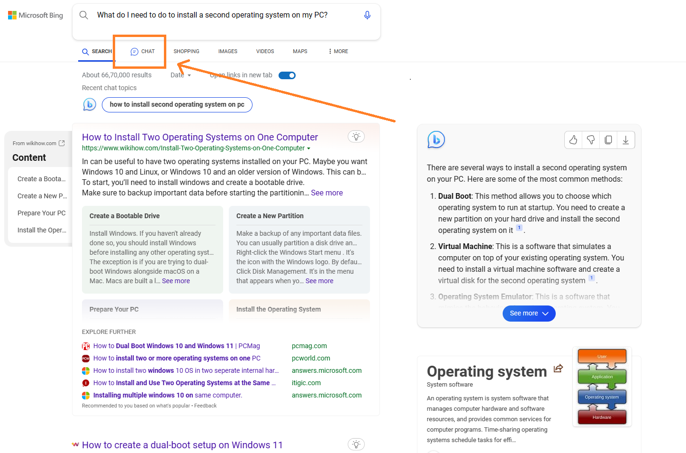Click the PCMag favicon icon
The height and width of the screenshot is (453, 686).
[86, 346]
